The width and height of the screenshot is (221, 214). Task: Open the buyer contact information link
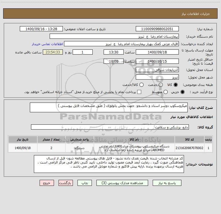pos(47,44)
